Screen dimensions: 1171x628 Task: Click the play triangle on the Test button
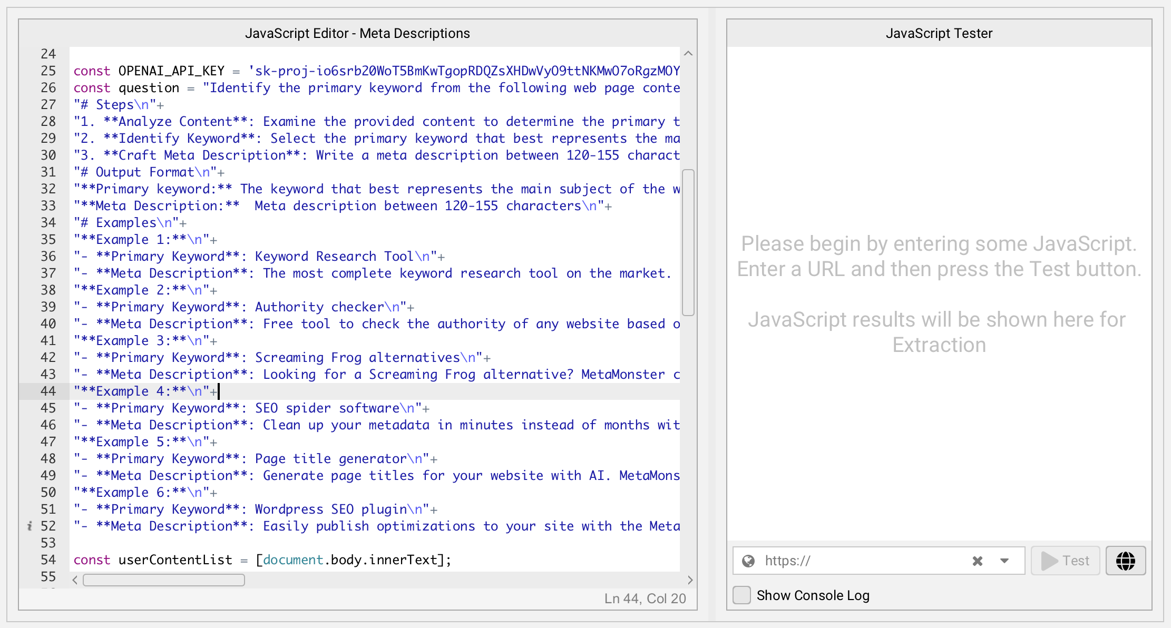(1049, 561)
